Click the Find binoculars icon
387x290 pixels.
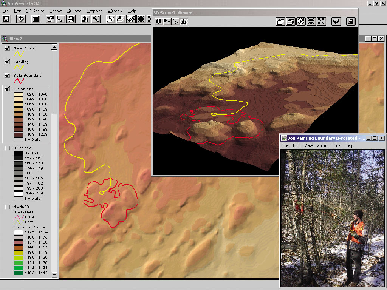click(x=85, y=19)
